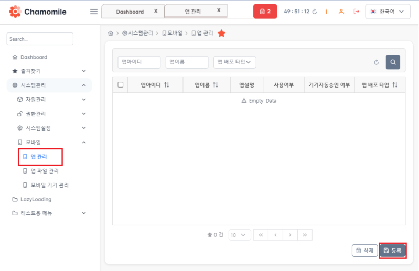
Task: Open the 한국어 language dropdown
Action: point(388,12)
